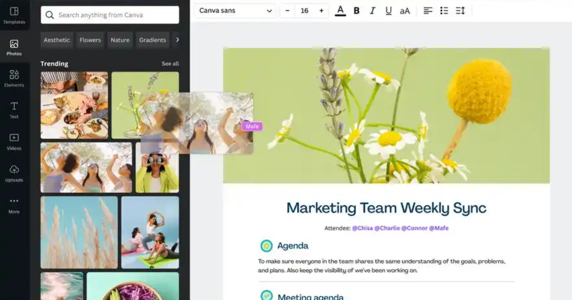Click the Agenda heading text

(293, 246)
